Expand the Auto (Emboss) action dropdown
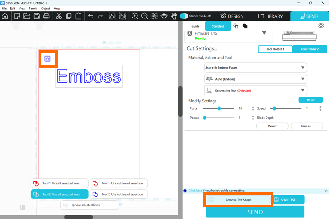The height and width of the screenshot is (219, 329). pos(255,79)
